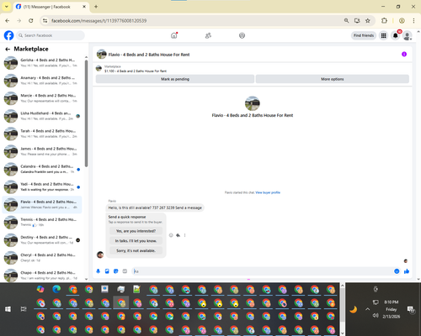The image size is (421, 336).
Task: Open Task View on the taskbar
Action: point(24,309)
